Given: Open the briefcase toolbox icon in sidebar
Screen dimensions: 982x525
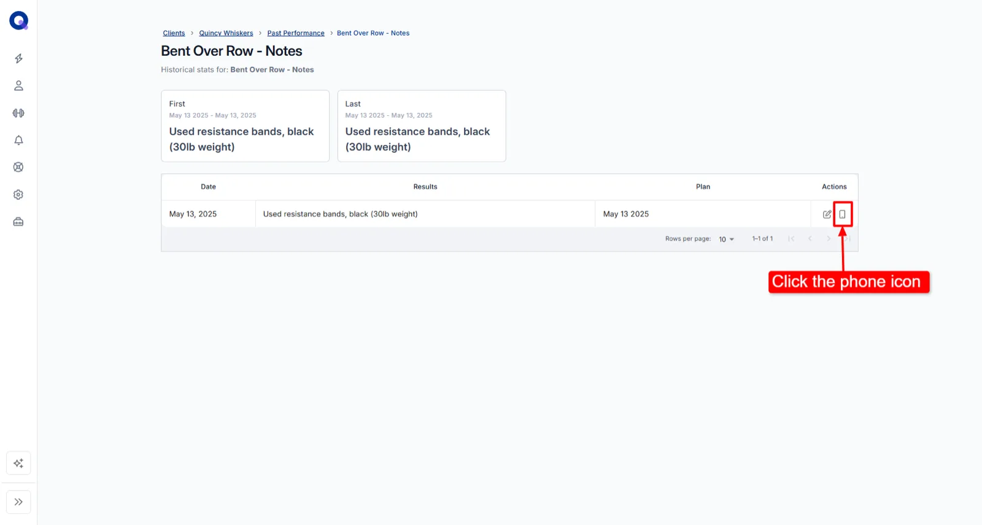Looking at the screenshot, I should pyautogui.click(x=18, y=221).
